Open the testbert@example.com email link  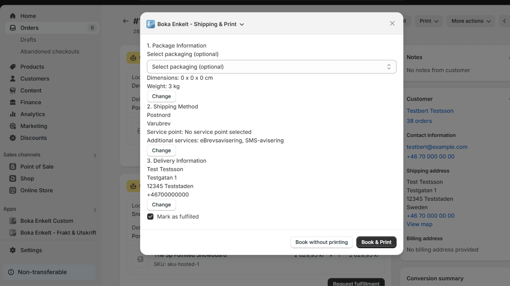coord(437,147)
